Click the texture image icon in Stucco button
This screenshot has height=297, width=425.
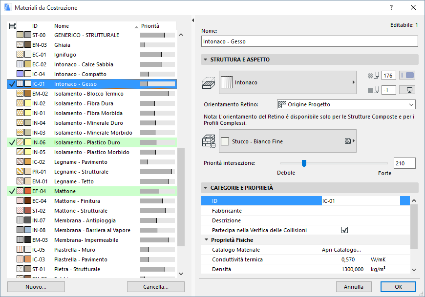tap(348, 141)
